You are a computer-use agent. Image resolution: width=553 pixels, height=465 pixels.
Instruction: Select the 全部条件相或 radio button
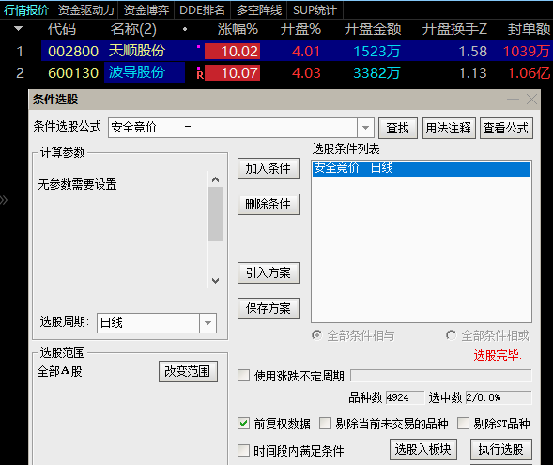pos(451,335)
